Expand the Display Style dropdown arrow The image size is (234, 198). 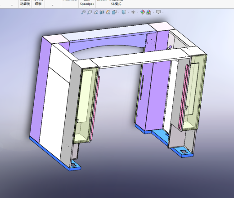tap(128, 12)
